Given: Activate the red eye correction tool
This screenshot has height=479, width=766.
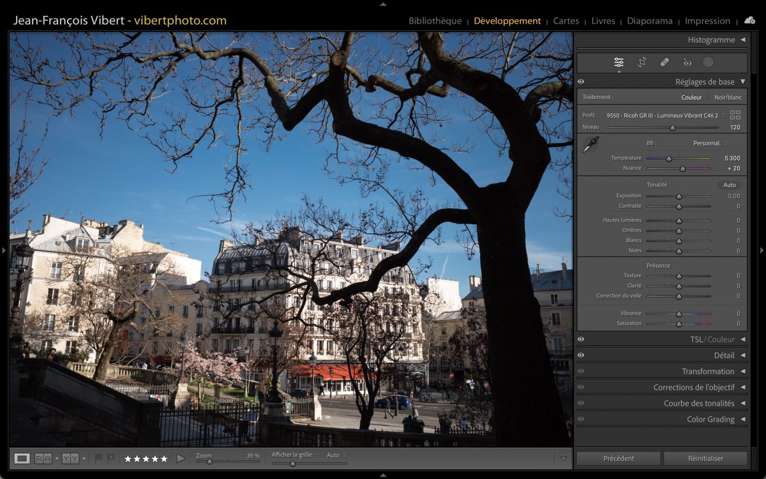Looking at the screenshot, I should (687, 62).
